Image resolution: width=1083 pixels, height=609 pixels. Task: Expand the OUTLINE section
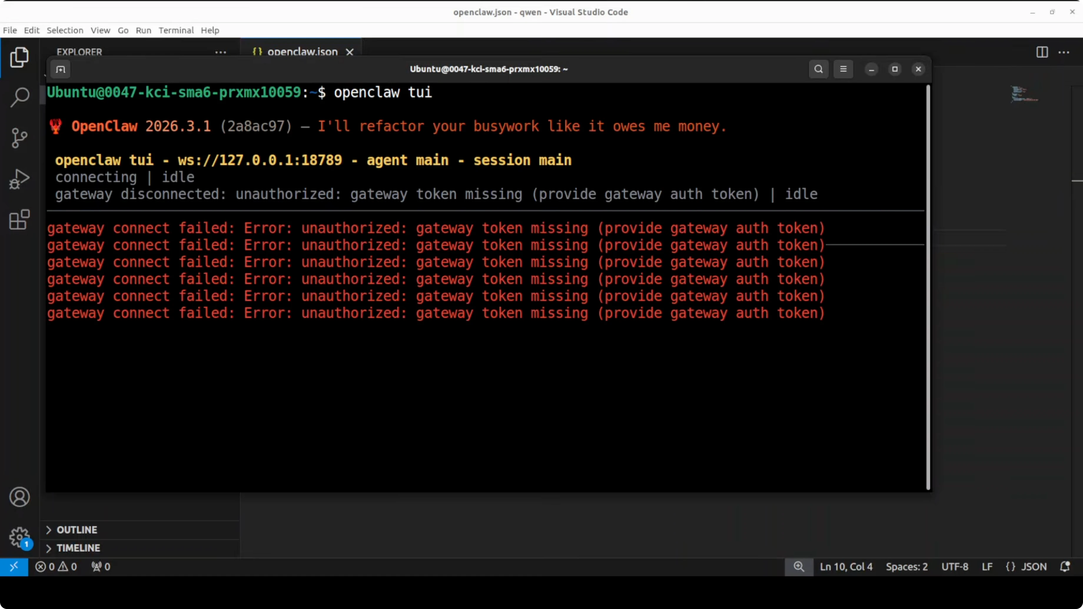[x=77, y=530]
